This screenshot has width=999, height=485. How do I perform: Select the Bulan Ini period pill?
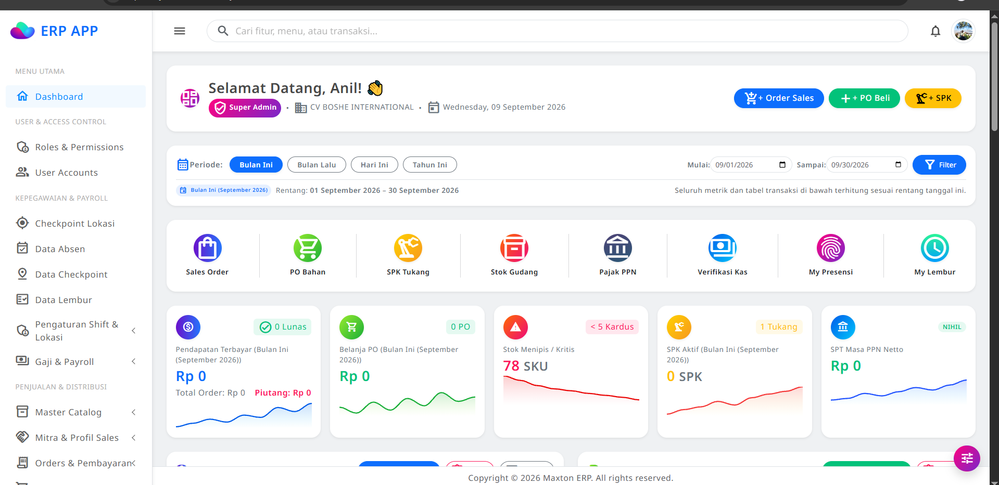(x=256, y=165)
